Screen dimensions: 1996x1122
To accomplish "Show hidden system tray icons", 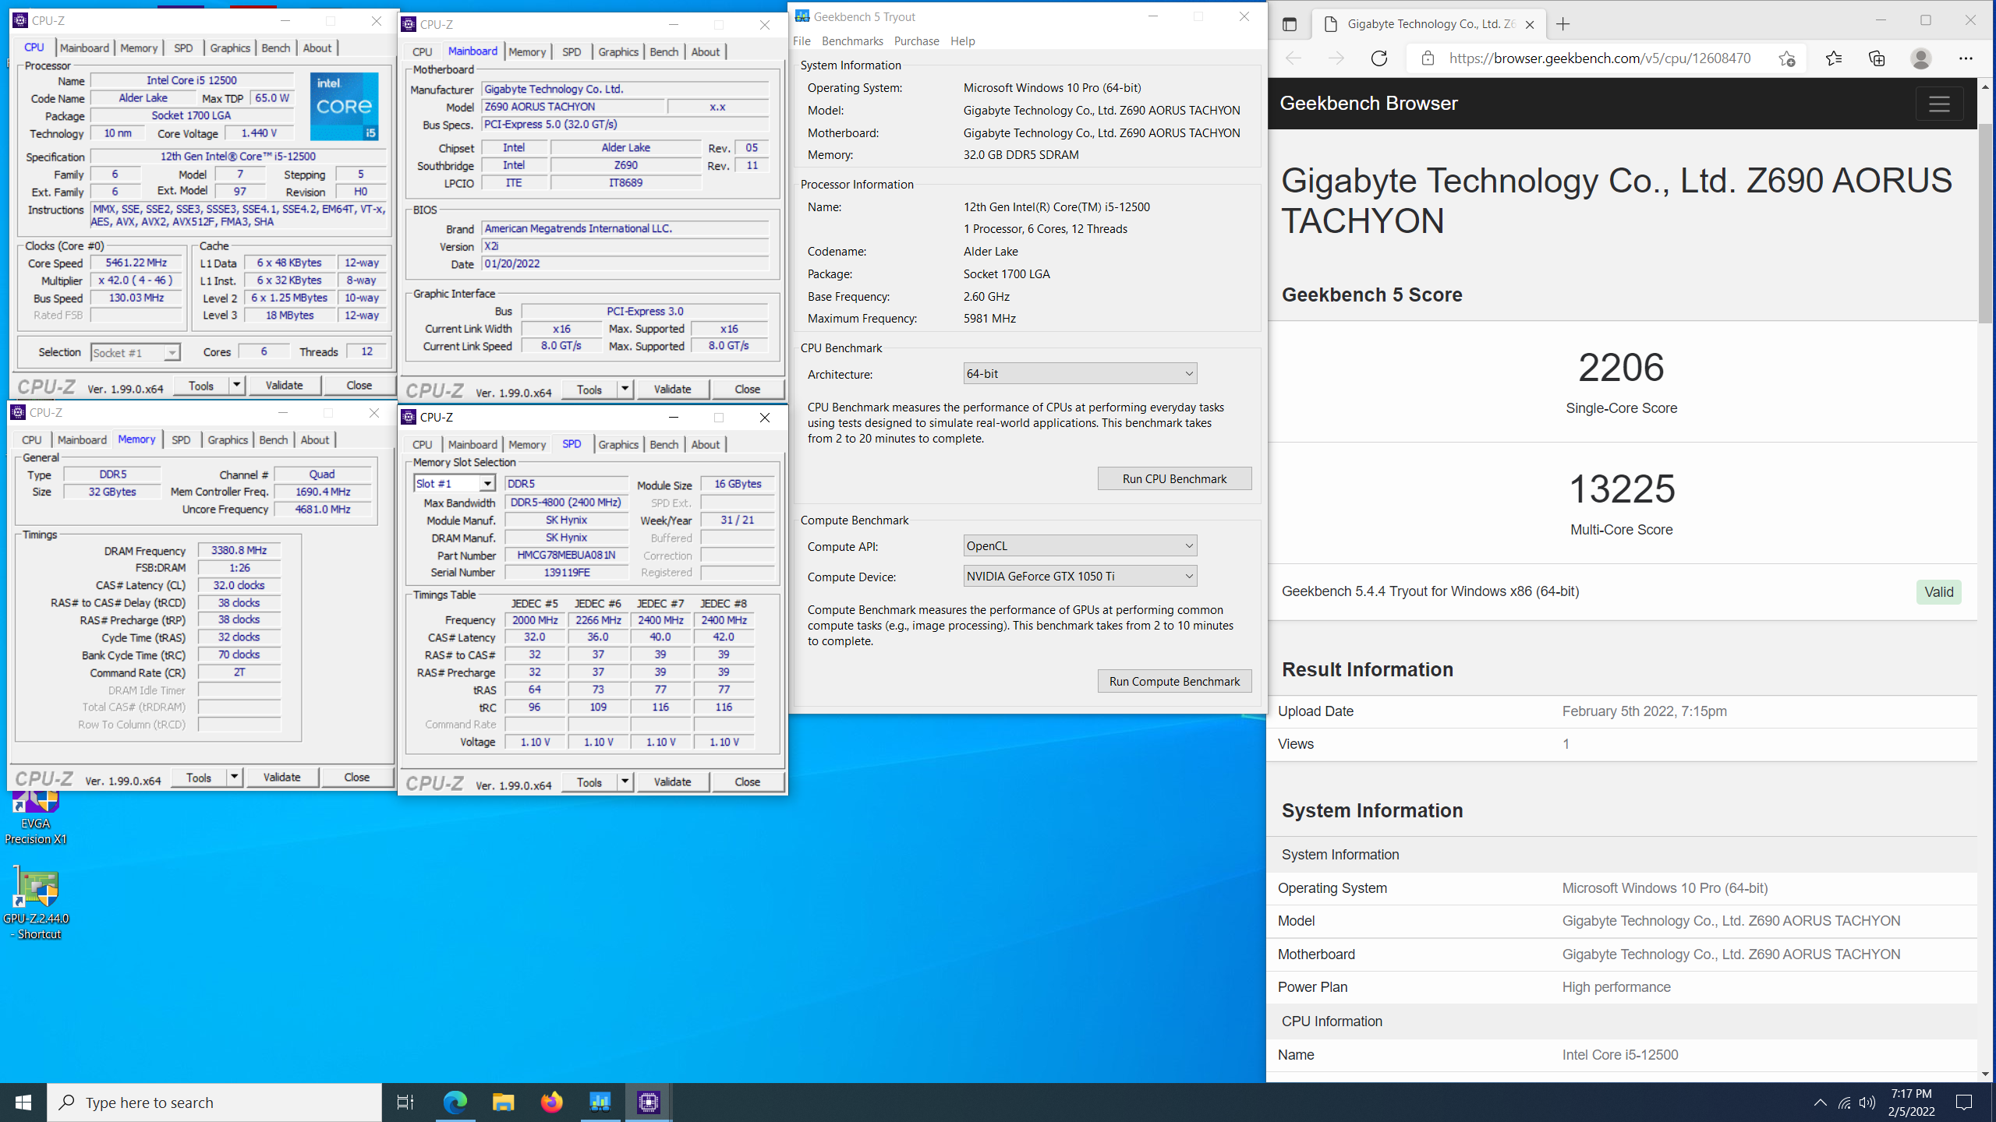I will point(1820,1102).
